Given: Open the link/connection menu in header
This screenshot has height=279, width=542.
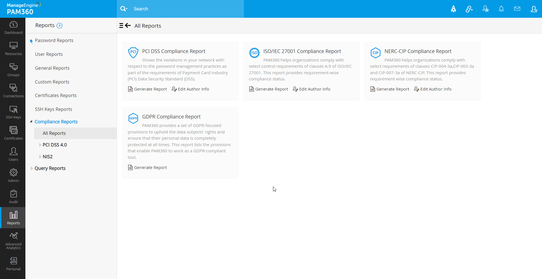Looking at the screenshot, I should [x=469, y=9].
